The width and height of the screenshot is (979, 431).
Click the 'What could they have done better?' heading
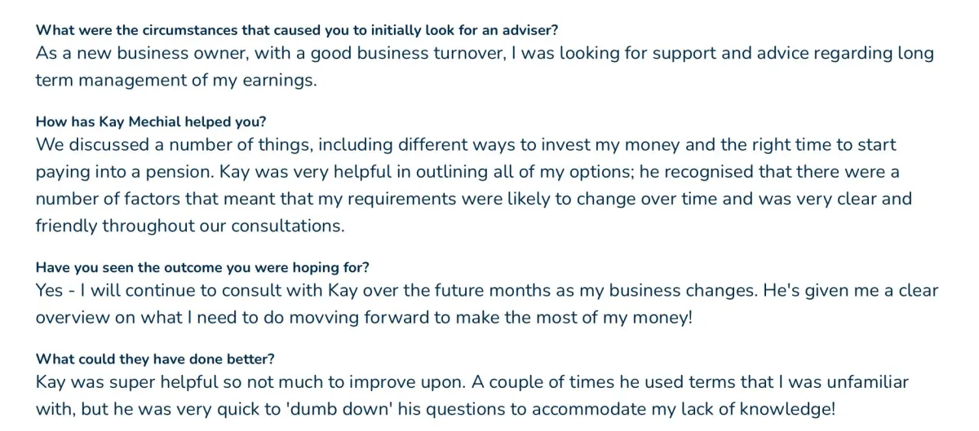[155, 358]
